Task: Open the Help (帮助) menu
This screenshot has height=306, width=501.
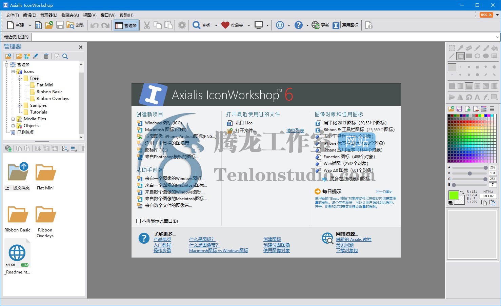Action: click(x=126, y=15)
